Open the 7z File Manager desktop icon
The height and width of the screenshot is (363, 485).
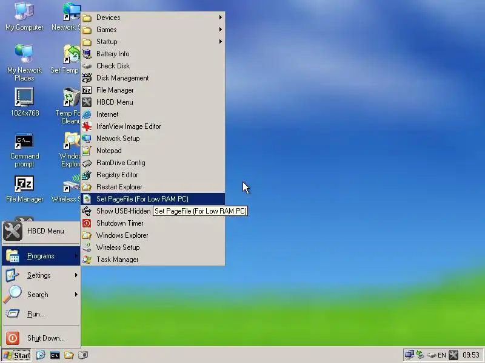pos(24,189)
